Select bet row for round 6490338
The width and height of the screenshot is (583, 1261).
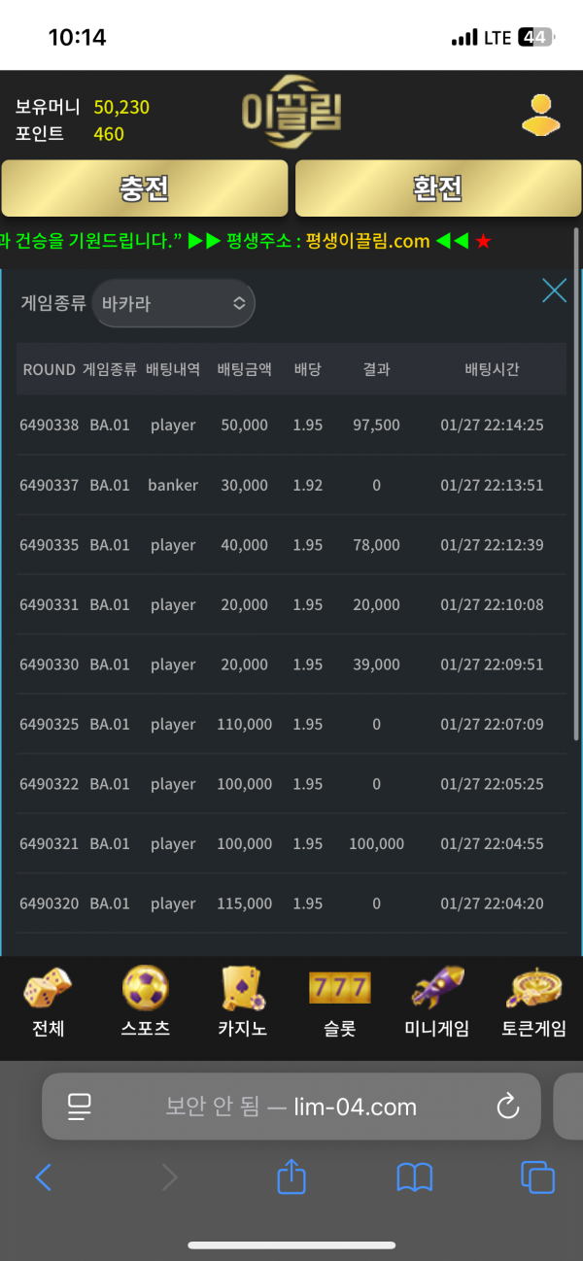tap(291, 425)
